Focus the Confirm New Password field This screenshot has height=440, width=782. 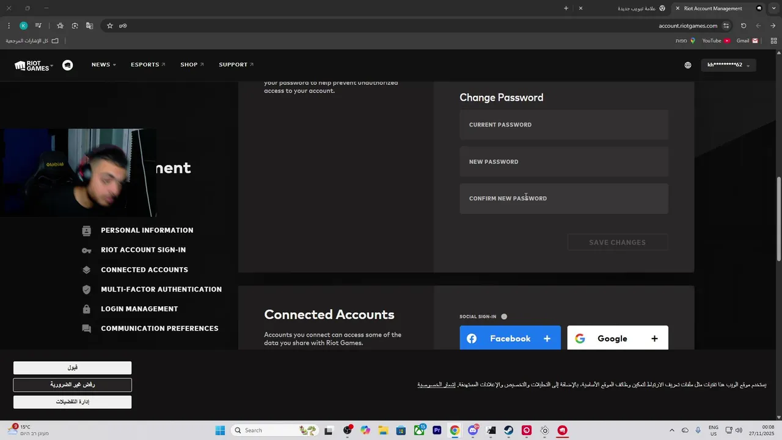(564, 199)
